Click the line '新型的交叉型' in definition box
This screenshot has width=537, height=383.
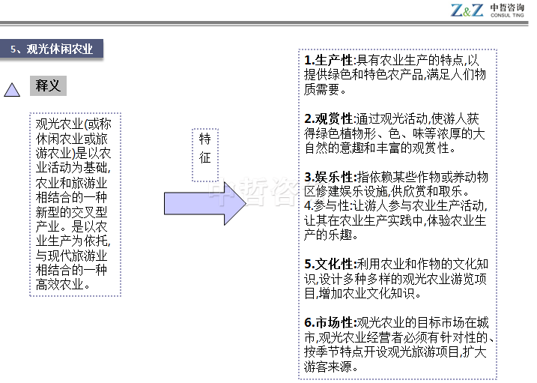pos(72,212)
